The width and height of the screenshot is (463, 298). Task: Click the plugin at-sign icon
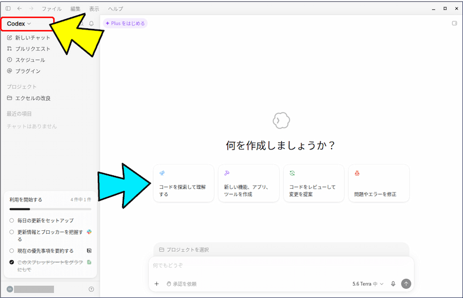[x=9, y=71]
